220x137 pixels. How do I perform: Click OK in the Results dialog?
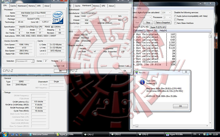coord(180,106)
